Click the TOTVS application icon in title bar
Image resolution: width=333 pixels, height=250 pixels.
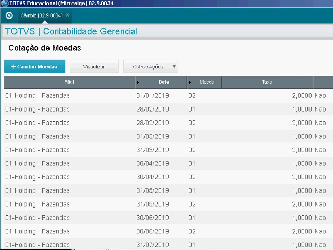[5, 3]
